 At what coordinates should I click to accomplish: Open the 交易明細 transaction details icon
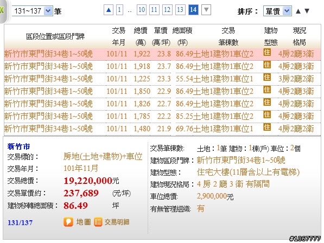(98, 222)
